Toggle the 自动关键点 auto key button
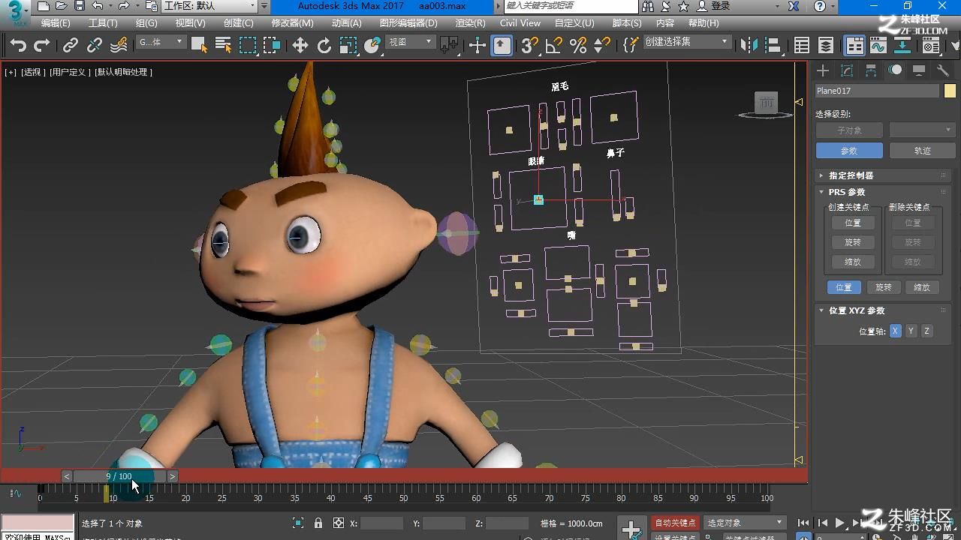 point(675,523)
